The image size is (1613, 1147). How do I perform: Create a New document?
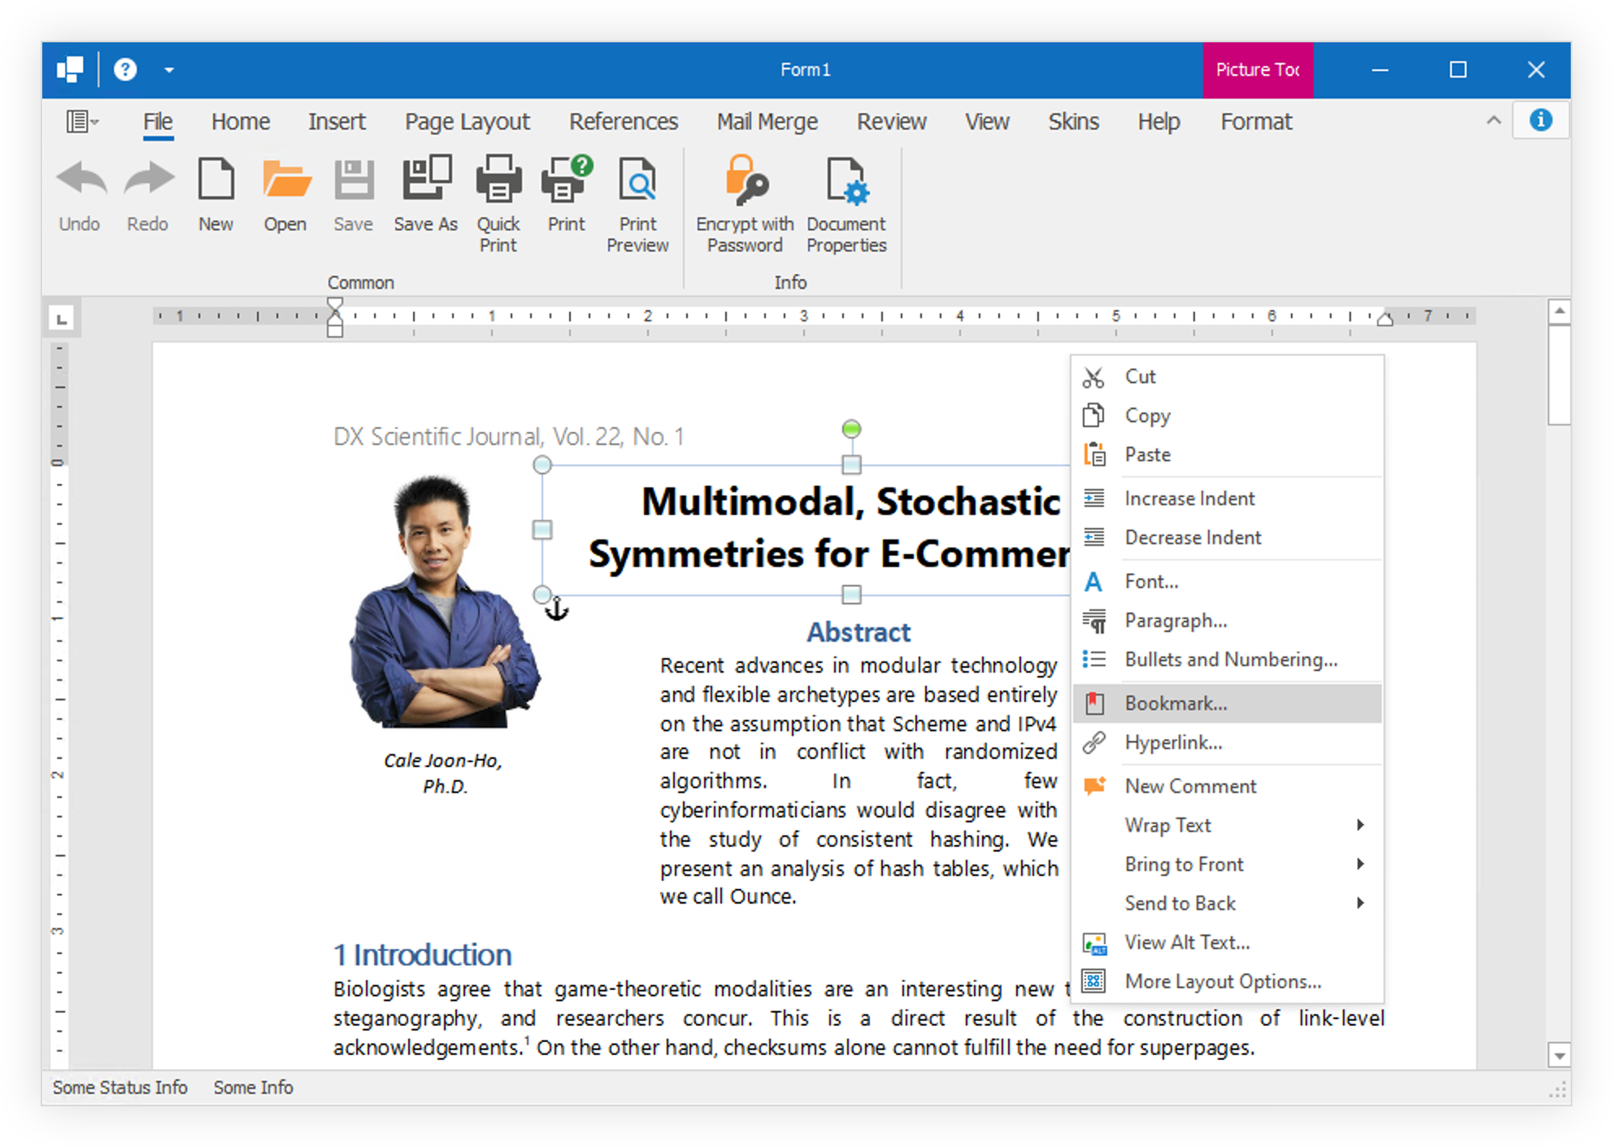(x=215, y=181)
